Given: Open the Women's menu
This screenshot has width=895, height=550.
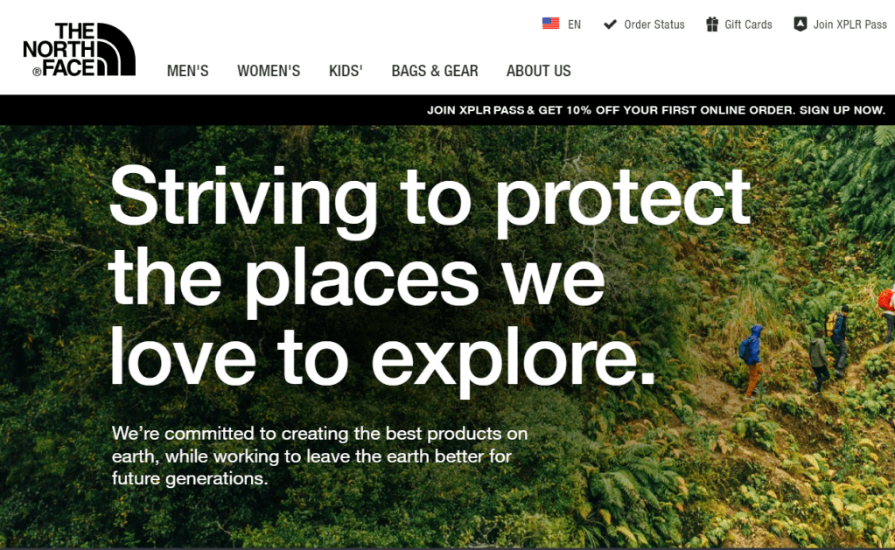Looking at the screenshot, I should coord(269,71).
